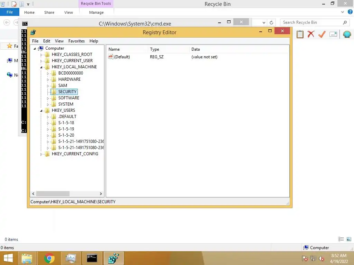Click the Type column header
The height and width of the screenshot is (265, 354).
169,49
